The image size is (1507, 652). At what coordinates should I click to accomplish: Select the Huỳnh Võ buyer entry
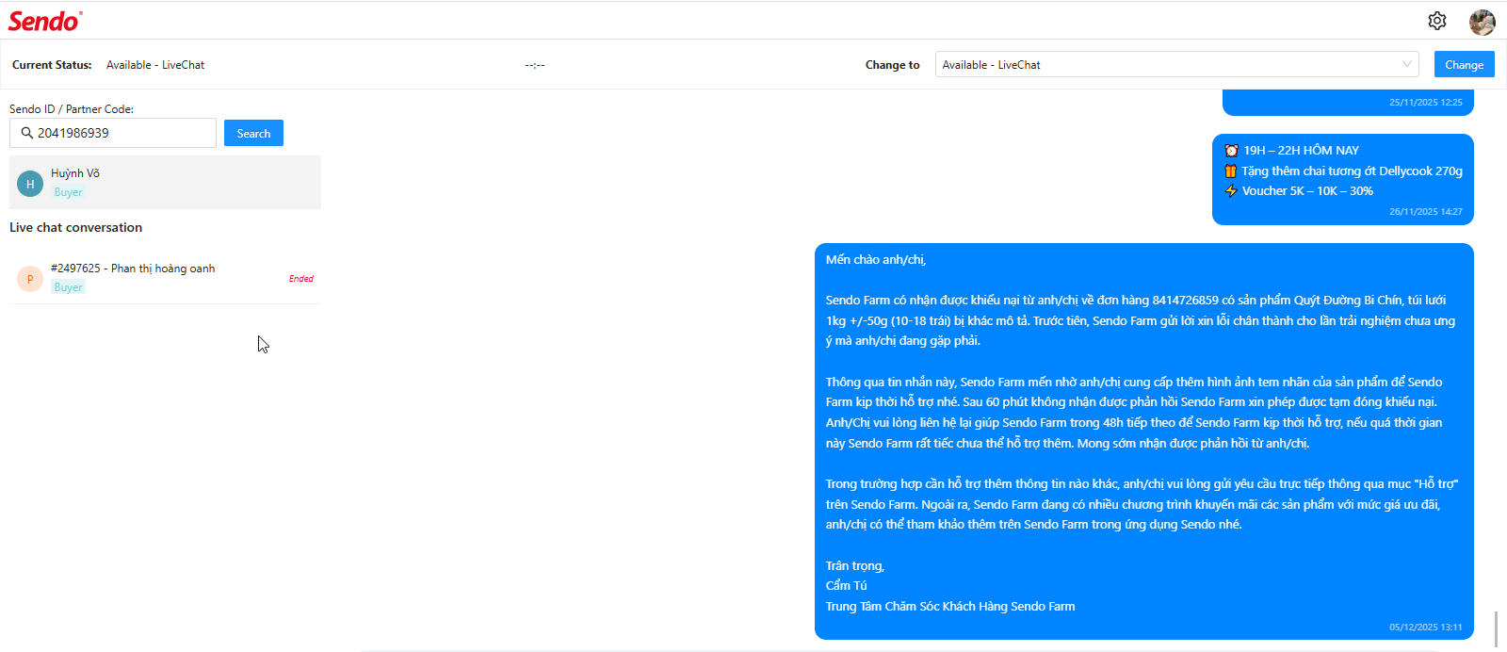click(x=165, y=183)
